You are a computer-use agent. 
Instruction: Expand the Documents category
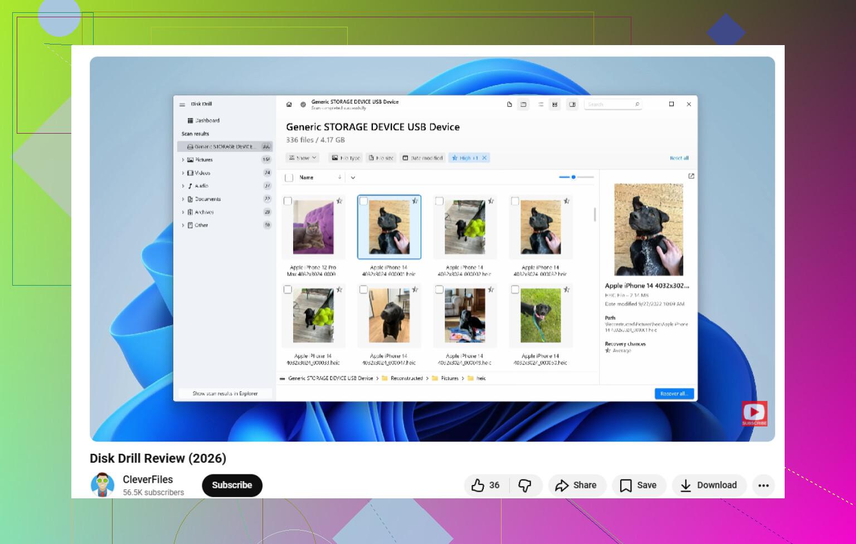coord(183,199)
